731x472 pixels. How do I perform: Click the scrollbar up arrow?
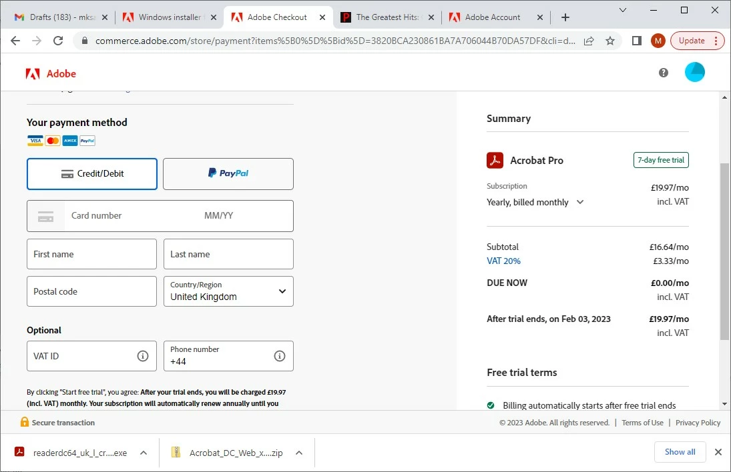tap(724, 97)
